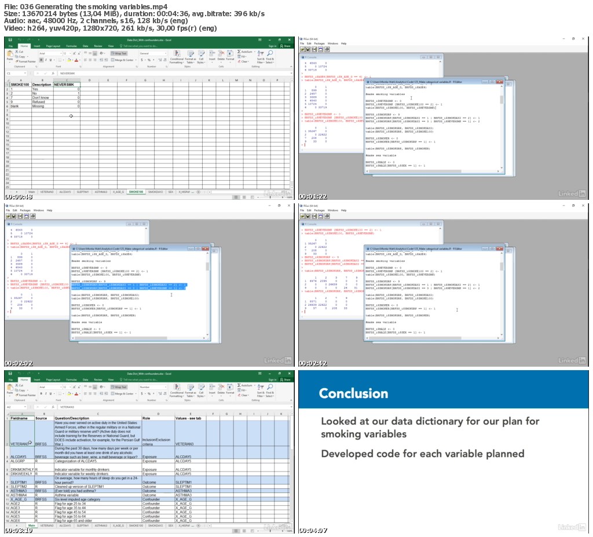Screen dimensions: 593x537
Task: Open Formulas tab in 00:00:48 Excel frame
Action: click(x=71, y=46)
